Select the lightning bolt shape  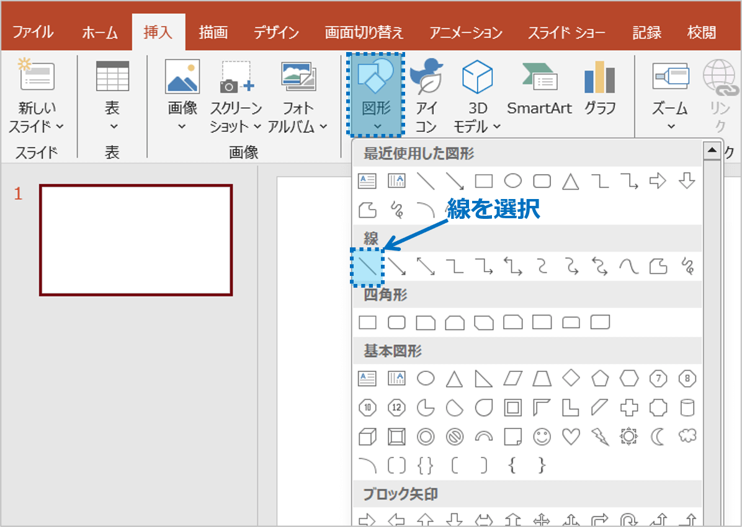[600, 436]
